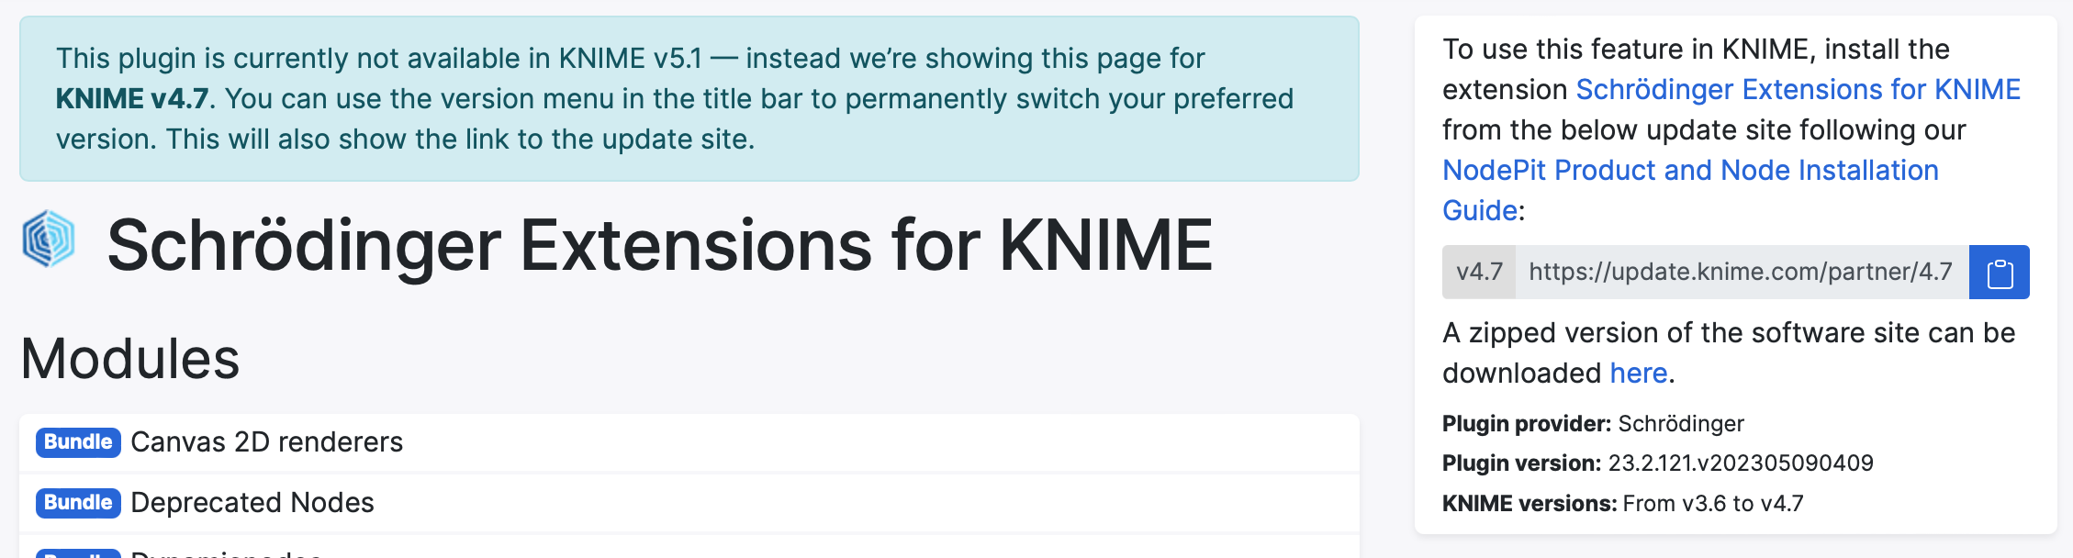
Task: Open the Canvas 2D renderers module
Action: (267, 442)
